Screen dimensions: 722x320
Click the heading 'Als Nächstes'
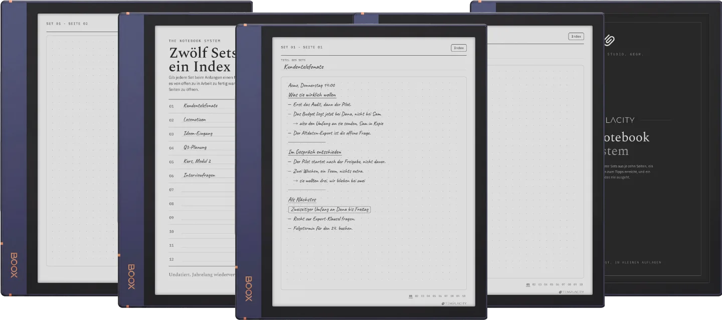[302, 200]
